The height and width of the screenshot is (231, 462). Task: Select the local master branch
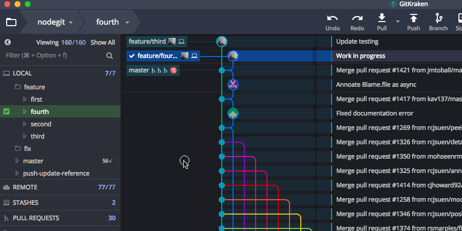pyautogui.click(x=33, y=161)
